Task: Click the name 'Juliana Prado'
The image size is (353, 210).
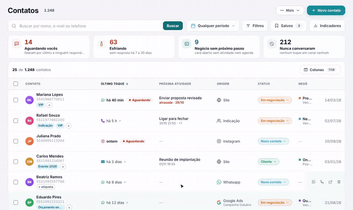Action: point(48,136)
